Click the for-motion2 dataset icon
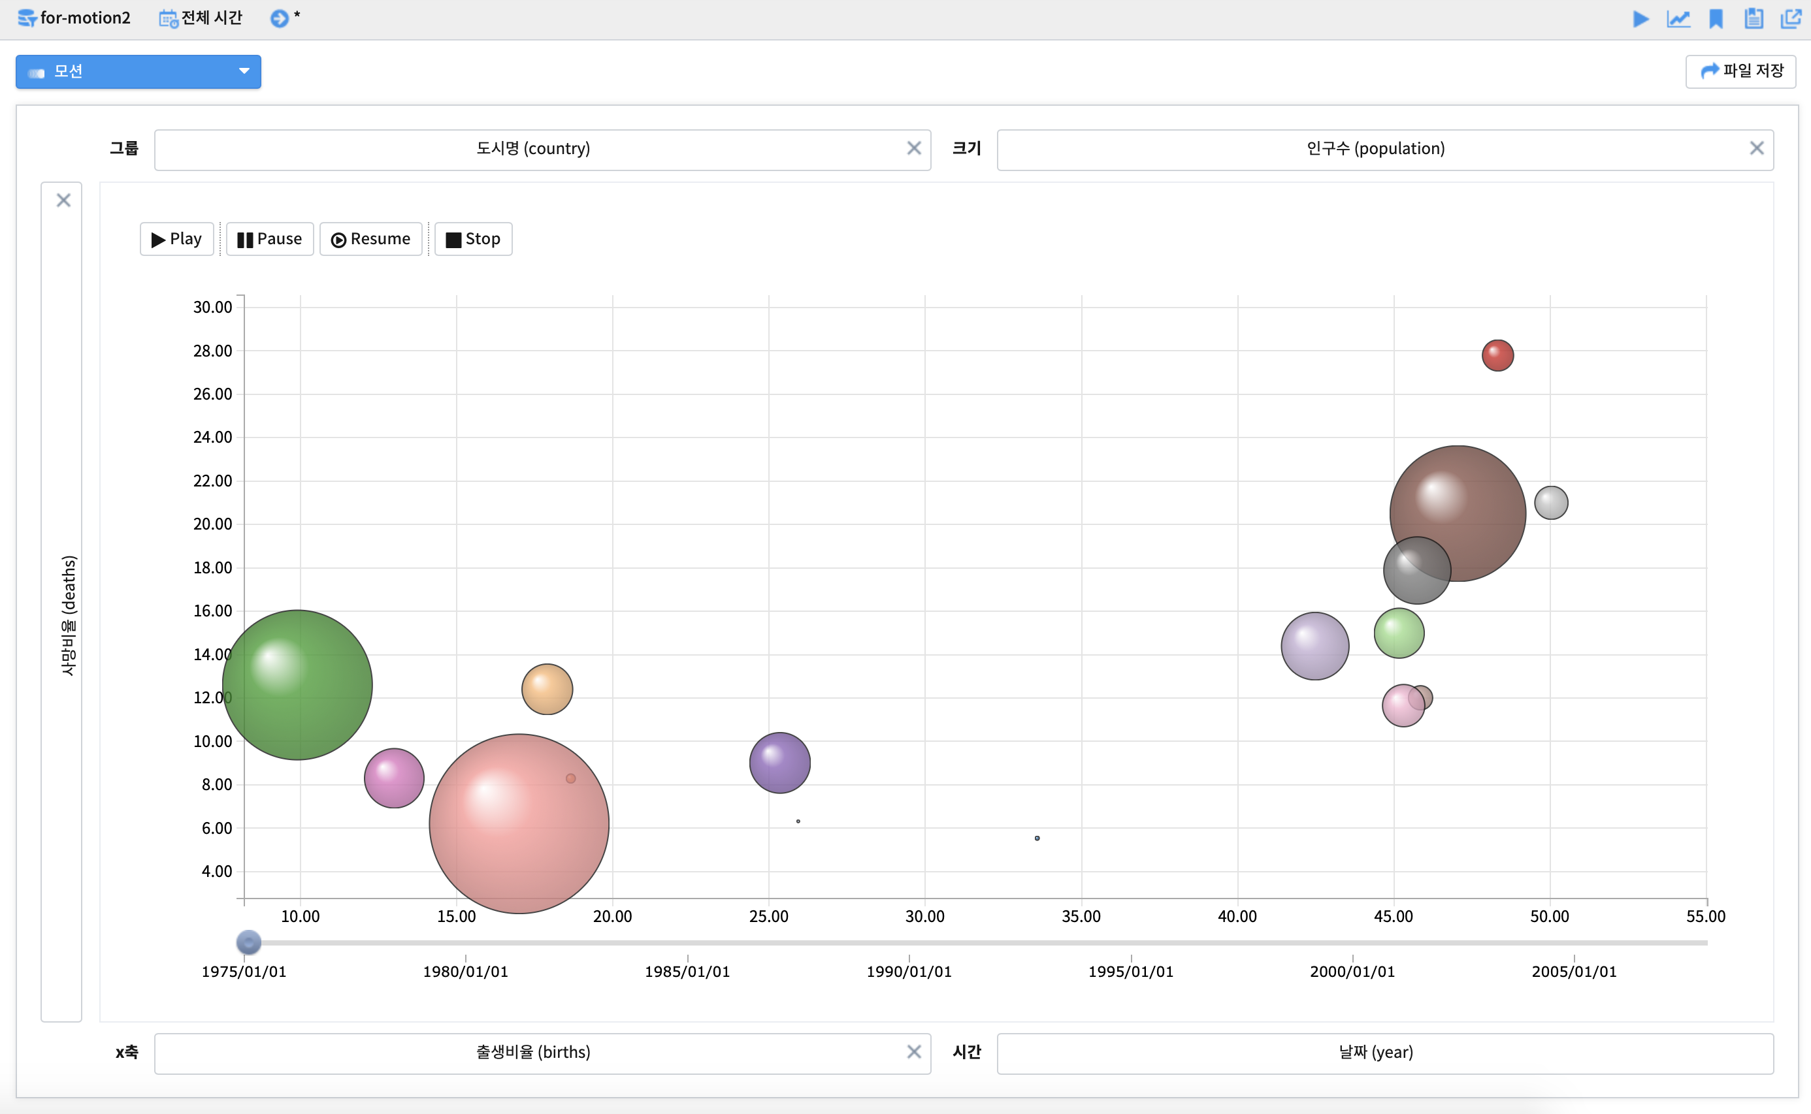 coord(27,18)
